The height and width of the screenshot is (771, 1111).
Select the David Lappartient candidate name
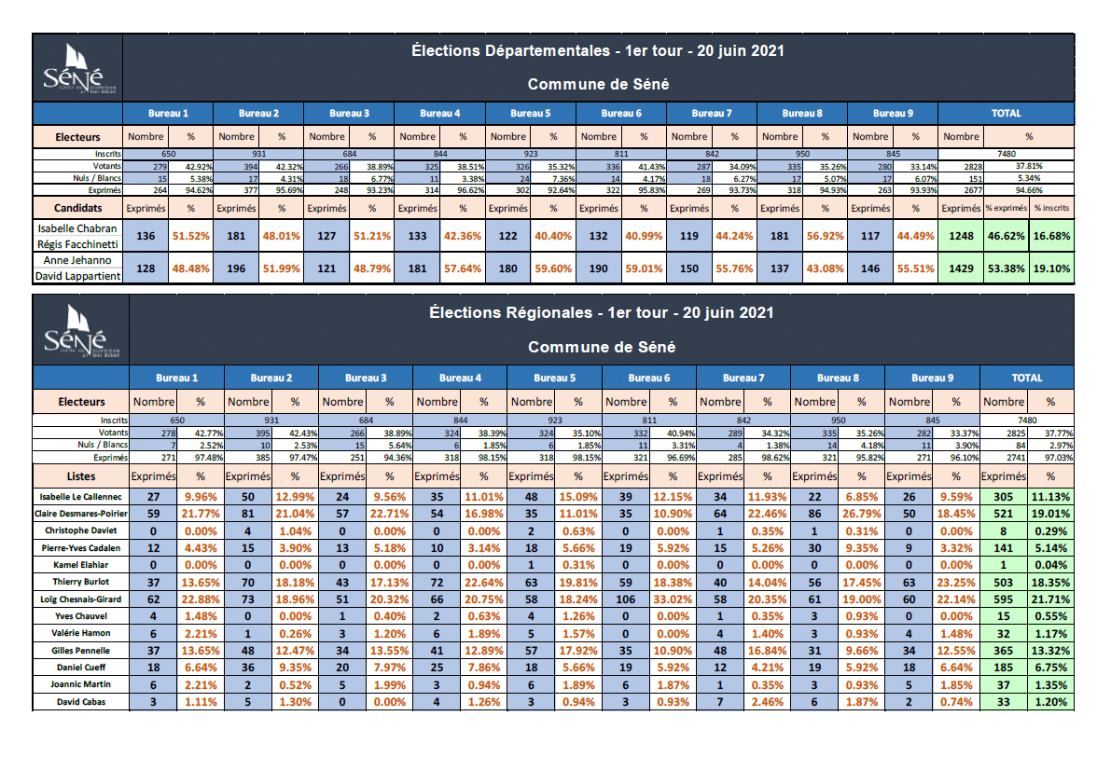[x=77, y=276]
